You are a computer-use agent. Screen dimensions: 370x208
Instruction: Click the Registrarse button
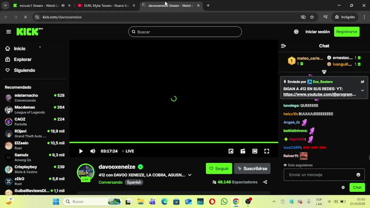[x=347, y=32]
